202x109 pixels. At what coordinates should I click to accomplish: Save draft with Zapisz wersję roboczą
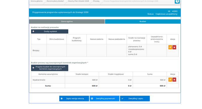tap(74, 98)
